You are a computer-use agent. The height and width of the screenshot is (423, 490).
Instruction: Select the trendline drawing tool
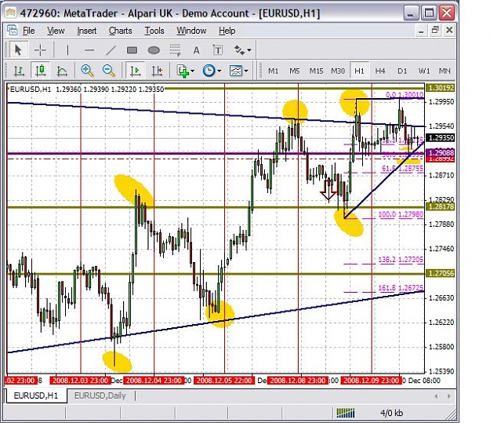(x=111, y=50)
